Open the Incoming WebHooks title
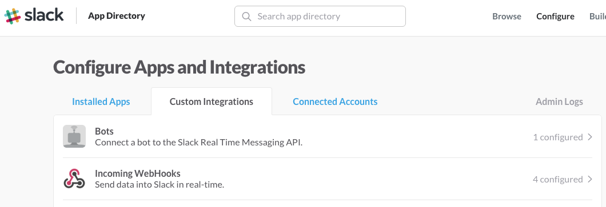Viewport: 606px width, 207px height. coord(138,173)
